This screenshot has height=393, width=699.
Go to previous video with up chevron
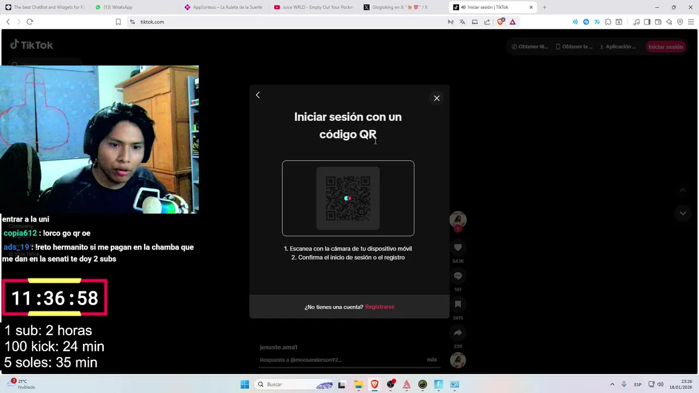coord(683,190)
